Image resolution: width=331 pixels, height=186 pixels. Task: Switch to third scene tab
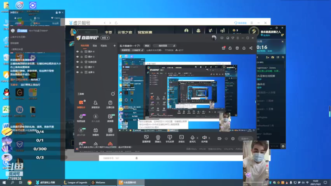[x=104, y=45]
